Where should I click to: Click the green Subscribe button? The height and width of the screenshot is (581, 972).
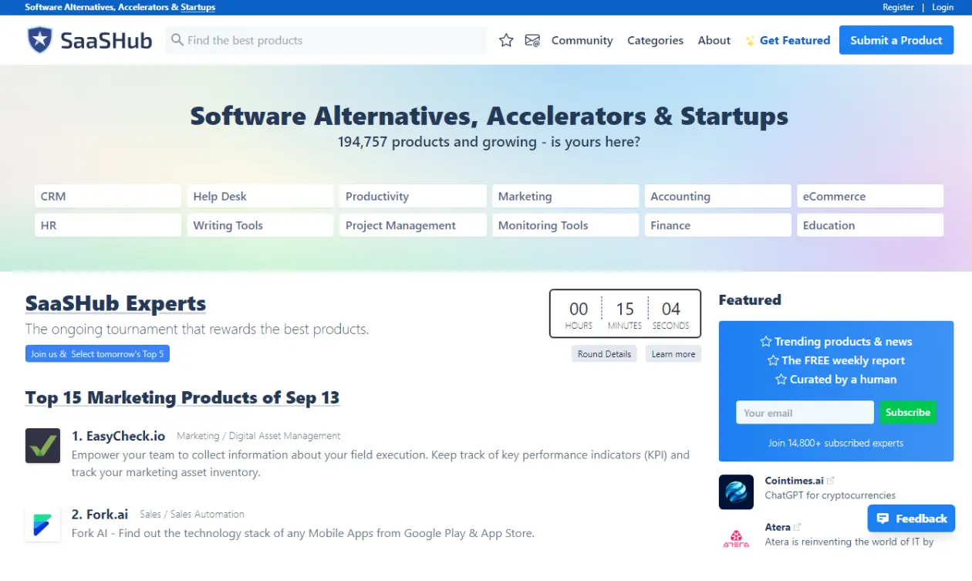point(908,413)
